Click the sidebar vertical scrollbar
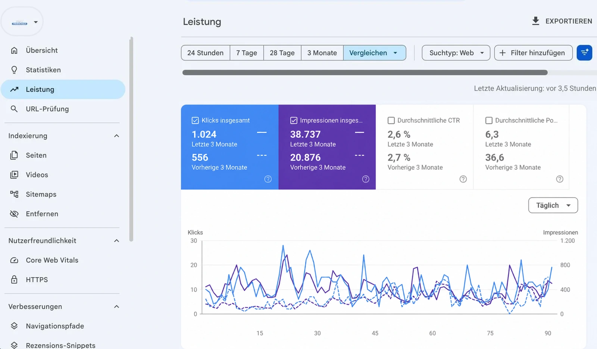The height and width of the screenshot is (349, 597). click(131, 139)
